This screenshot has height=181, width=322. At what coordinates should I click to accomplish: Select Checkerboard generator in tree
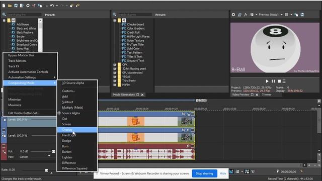[x=135, y=25]
